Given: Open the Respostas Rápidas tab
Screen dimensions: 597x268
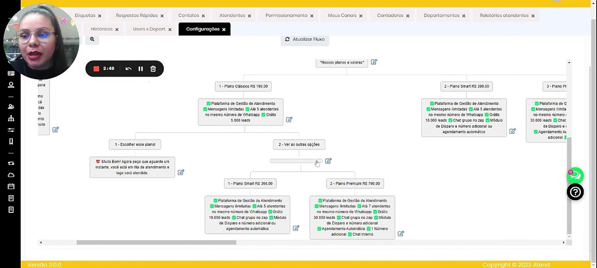Looking at the screenshot, I should pos(137,15).
